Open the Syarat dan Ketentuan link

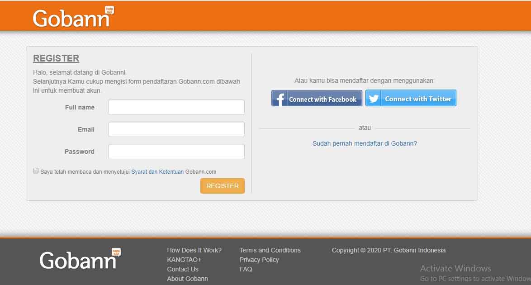(157, 172)
